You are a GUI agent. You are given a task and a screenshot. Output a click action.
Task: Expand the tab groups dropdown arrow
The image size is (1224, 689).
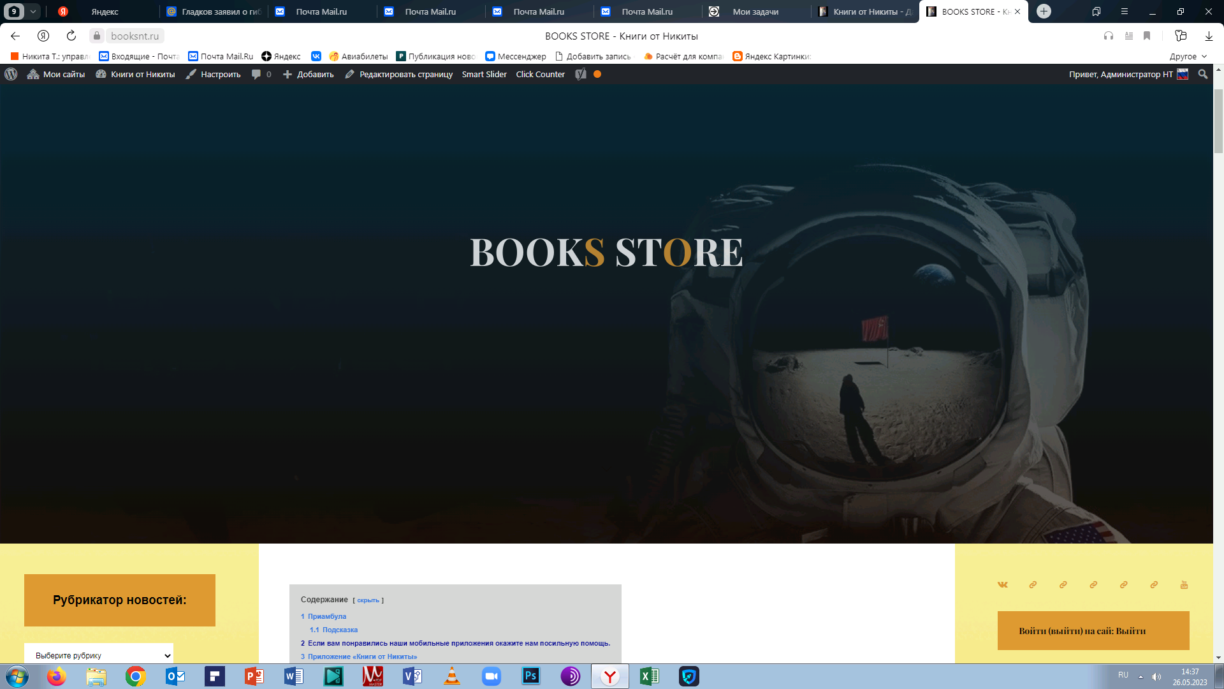(x=33, y=11)
